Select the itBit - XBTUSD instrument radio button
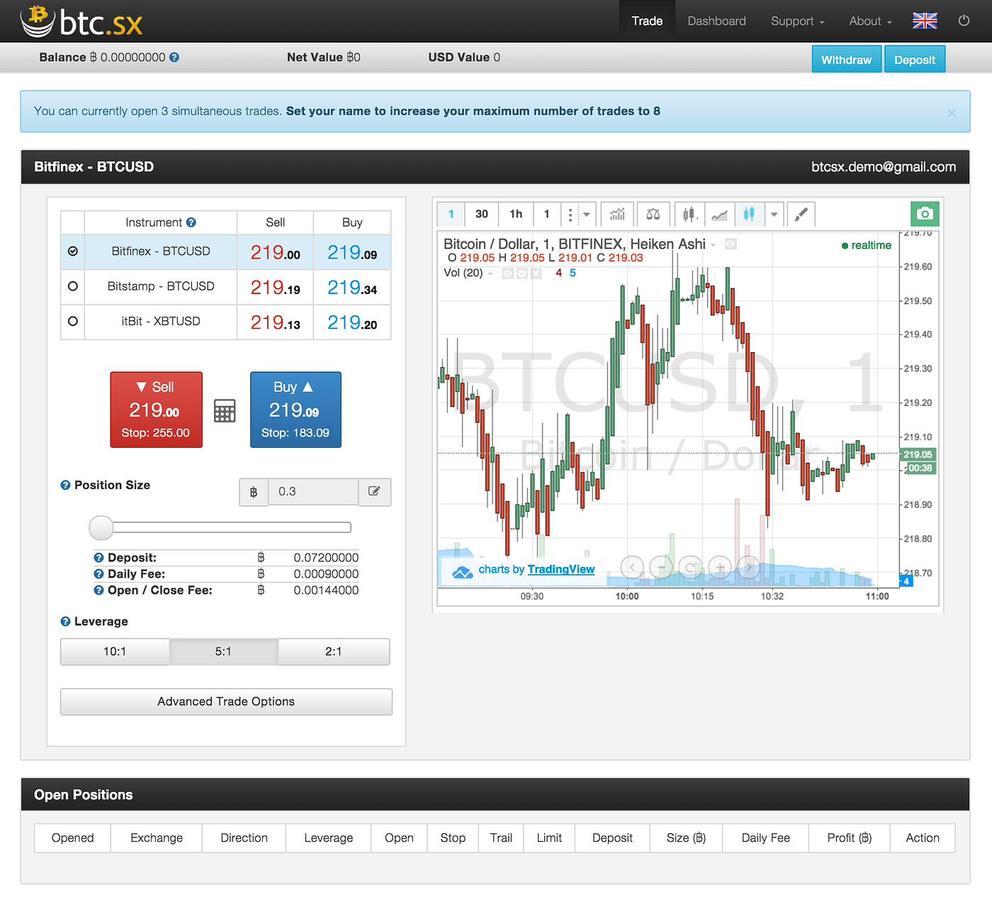The width and height of the screenshot is (992, 902). pyautogui.click(x=72, y=321)
